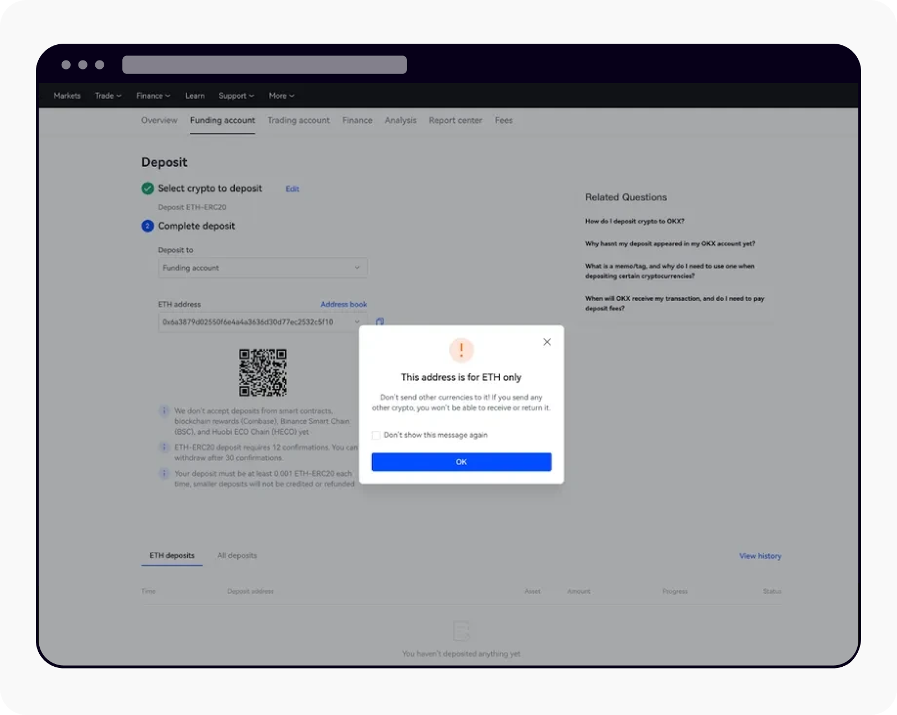Confirm dialog with the OK button
This screenshot has height=715, width=897.
[461, 462]
